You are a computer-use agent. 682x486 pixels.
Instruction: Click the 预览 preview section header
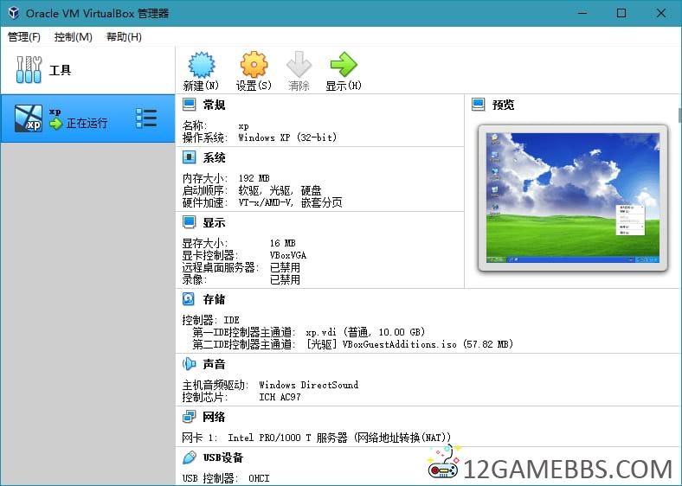tap(503, 105)
